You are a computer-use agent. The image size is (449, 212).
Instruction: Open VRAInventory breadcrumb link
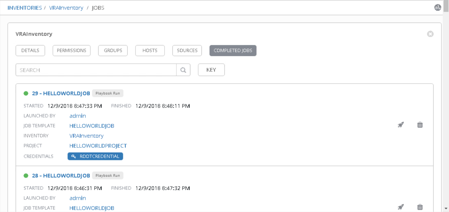pos(66,8)
